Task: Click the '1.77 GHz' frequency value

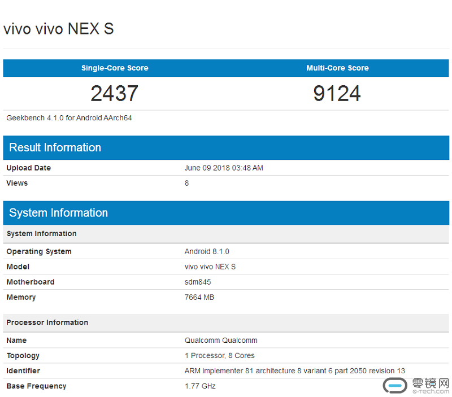Action: click(x=200, y=386)
